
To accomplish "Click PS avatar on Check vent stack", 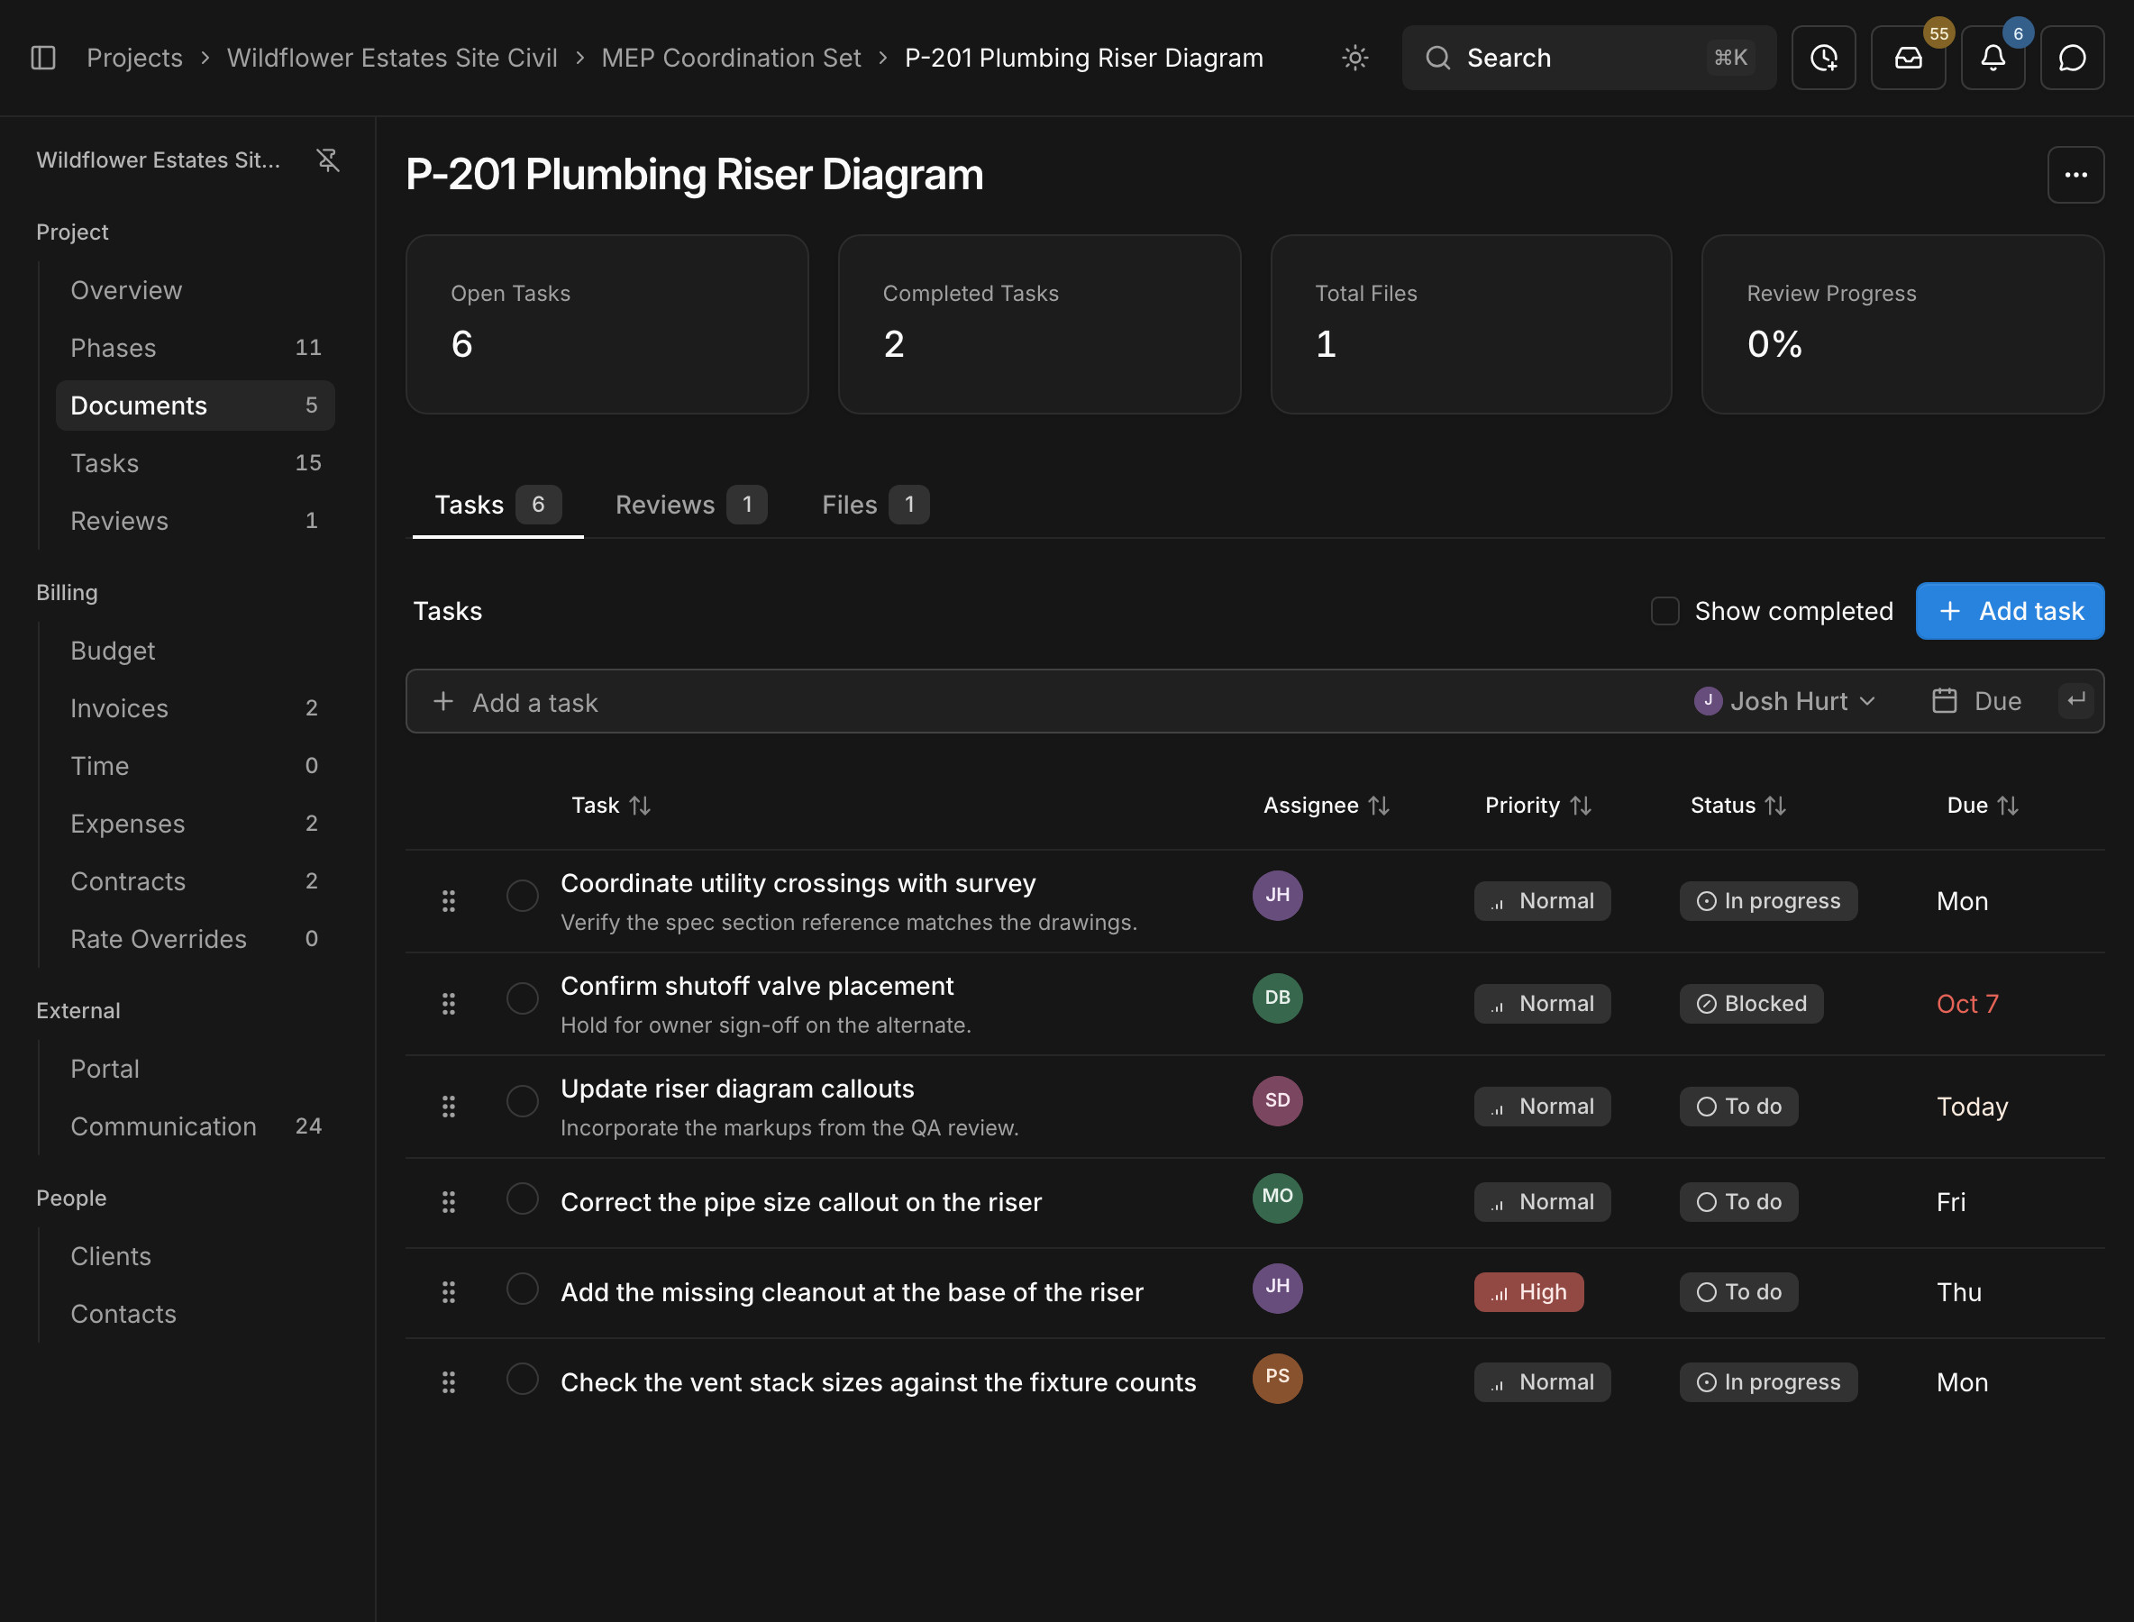I will (1277, 1378).
